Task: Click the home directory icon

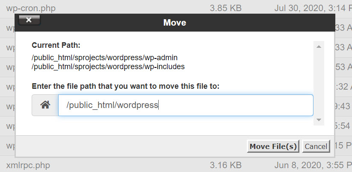Action: point(45,105)
